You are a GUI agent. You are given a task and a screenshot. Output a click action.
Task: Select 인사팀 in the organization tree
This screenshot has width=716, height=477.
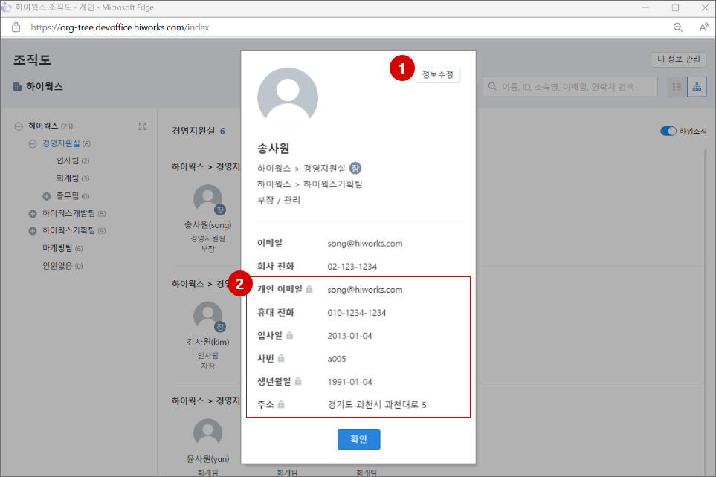click(68, 161)
